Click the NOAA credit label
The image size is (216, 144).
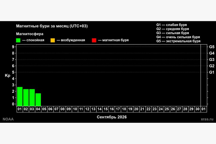pyautogui.click(x=8, y=119)
